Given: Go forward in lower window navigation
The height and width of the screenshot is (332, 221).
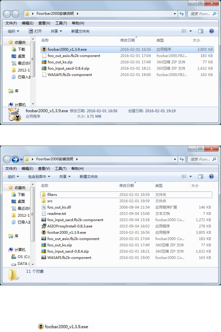Looking at the screenshot, I should [x=15, y=159].
